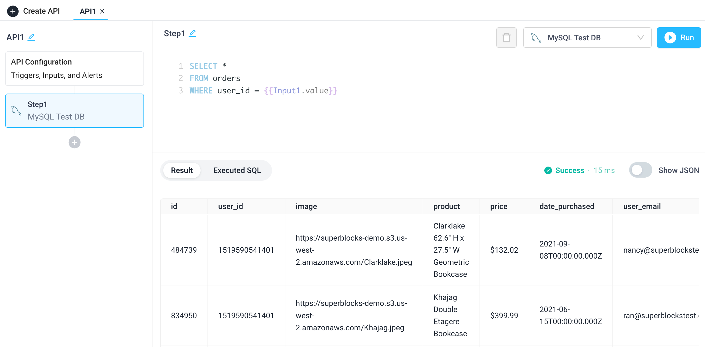Open API Configuration for Triggers and Inputs

tap(74, 68)
